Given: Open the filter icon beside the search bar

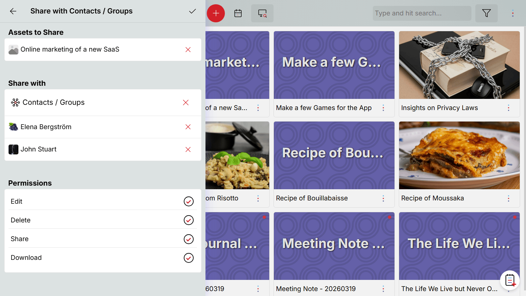Looking at the screenshot, I should pyautogui.click(x=487, y=13).
